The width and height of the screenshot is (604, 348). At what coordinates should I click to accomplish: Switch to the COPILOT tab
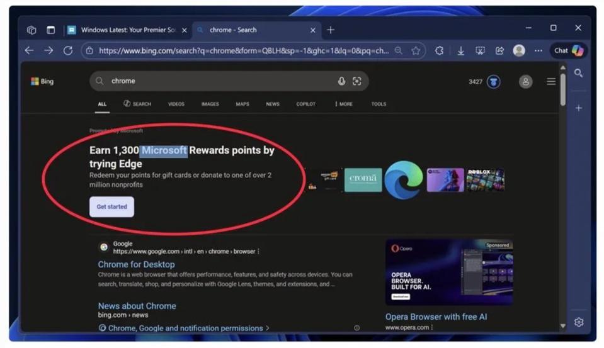tap(306, 104)
